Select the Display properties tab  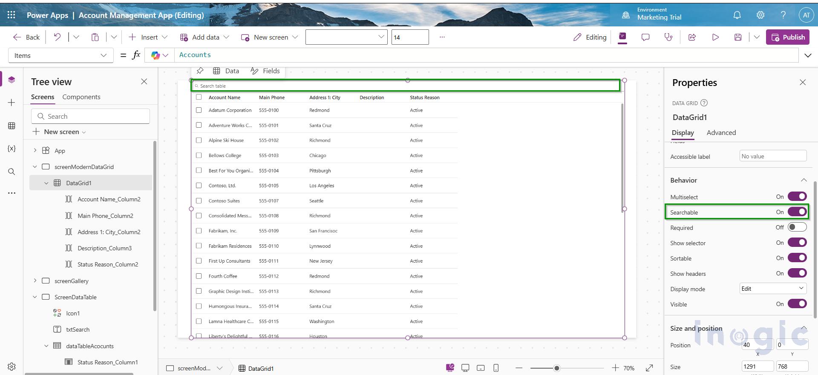(x=683, y=133)
